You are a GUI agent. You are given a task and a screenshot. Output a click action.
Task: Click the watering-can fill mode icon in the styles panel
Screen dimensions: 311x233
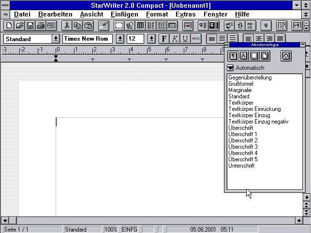coord(286,56)
